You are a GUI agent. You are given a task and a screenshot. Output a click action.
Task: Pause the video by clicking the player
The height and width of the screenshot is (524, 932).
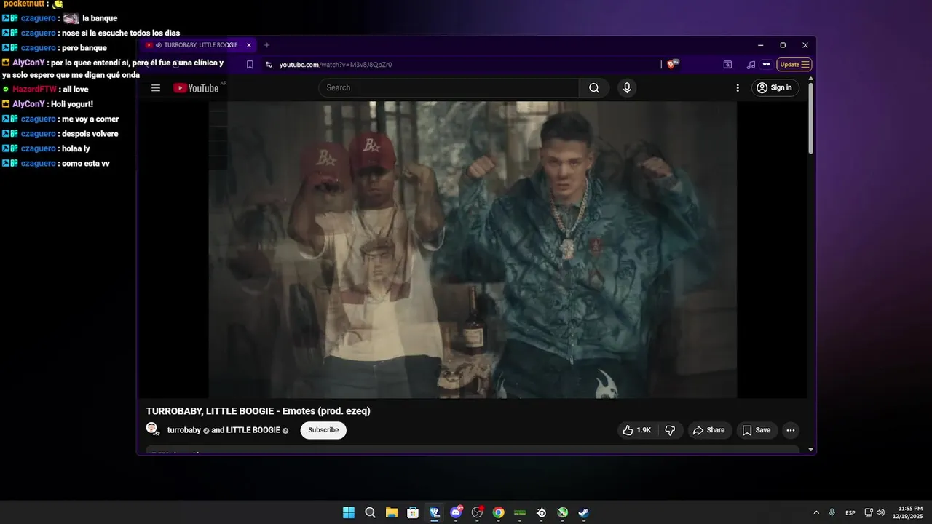[473, 250]
